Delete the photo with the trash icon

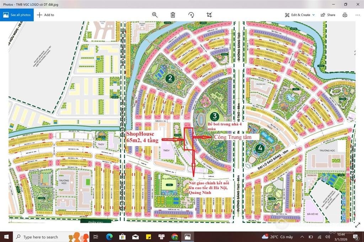(x=173, y=15)
